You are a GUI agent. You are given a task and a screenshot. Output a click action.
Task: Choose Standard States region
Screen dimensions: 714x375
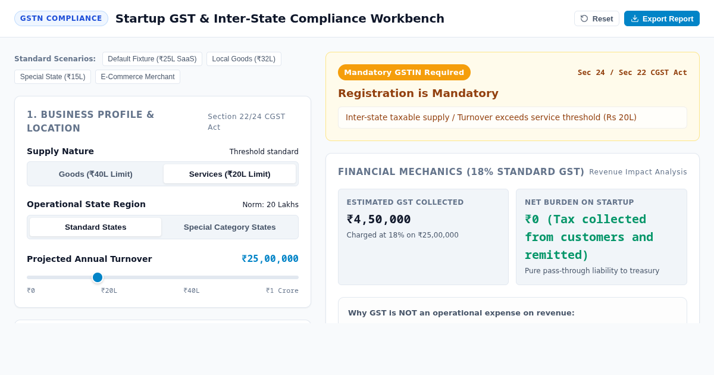point(96,227)
